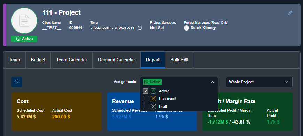Image resolution: width=303 pixels, height=136 pixels.
Task: Click the orange Reserved clock icon
Action: 153,99
